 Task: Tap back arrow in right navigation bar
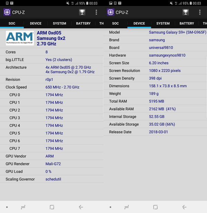click(x=184, y=207)
